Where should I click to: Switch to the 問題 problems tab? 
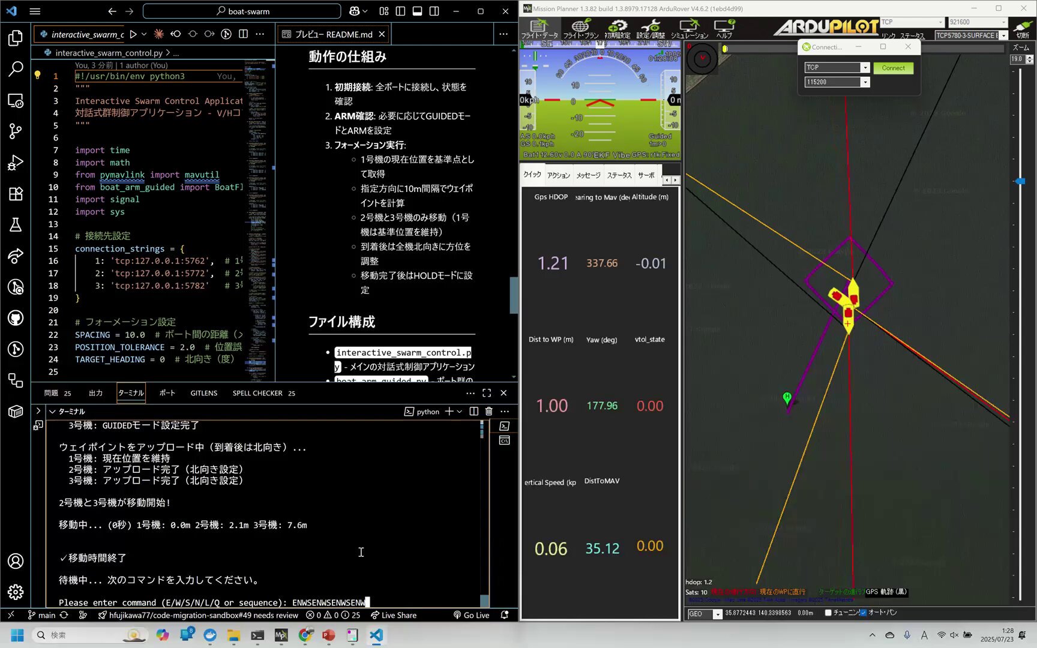57,393
